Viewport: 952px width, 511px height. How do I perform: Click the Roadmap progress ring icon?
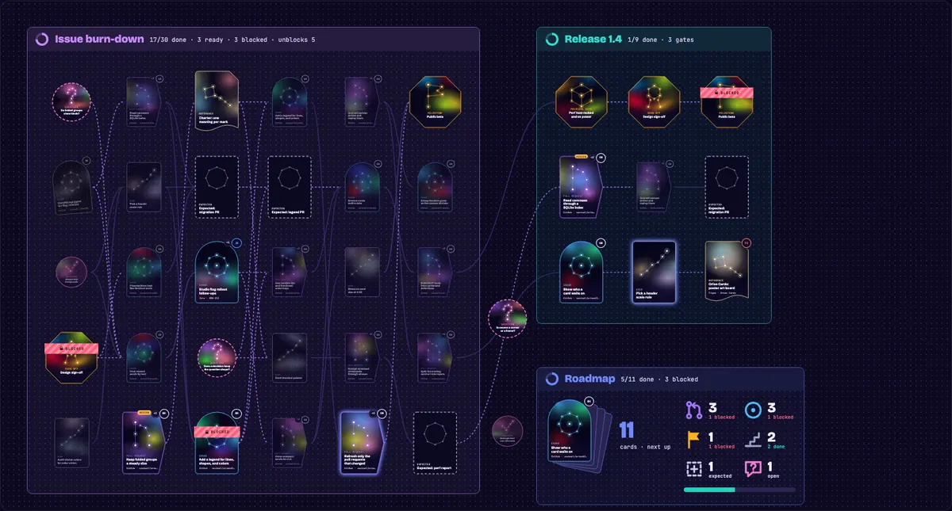coord(552,379)
